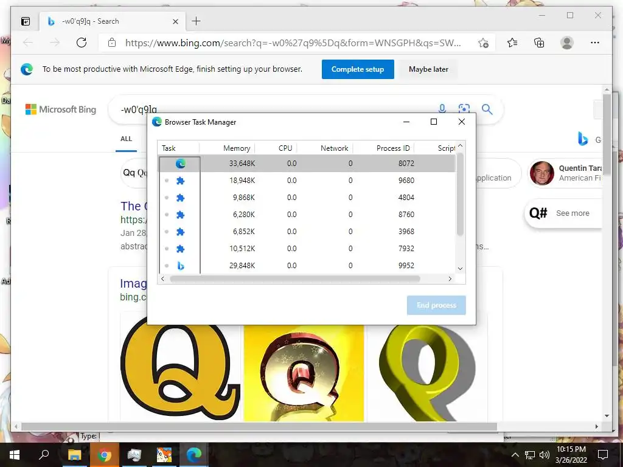Open the Collections icon
Viewport: 623px width, 467px height.
coord(539,43)
